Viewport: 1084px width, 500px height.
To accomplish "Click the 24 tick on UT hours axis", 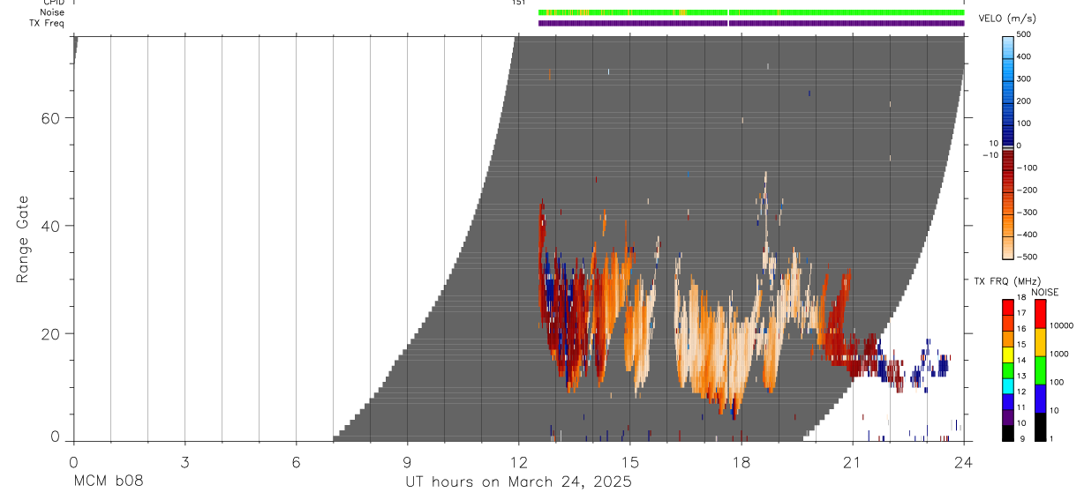I will click(963, 461).
